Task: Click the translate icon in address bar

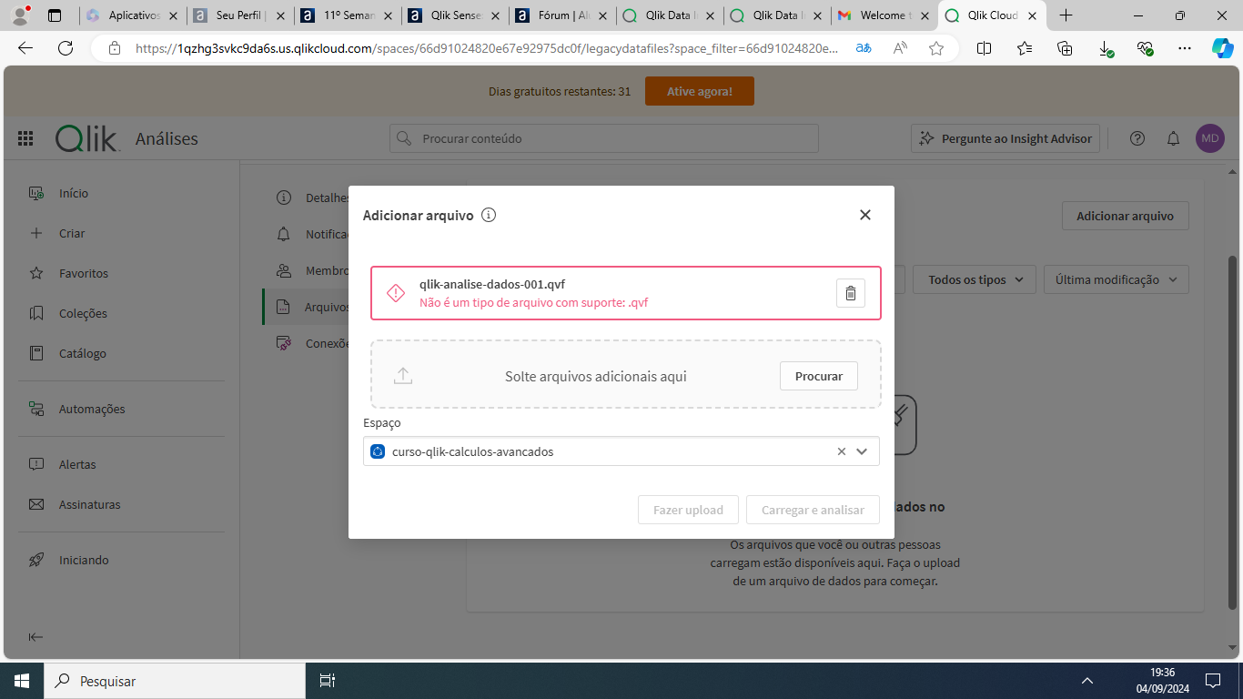Action: [864, 48]
